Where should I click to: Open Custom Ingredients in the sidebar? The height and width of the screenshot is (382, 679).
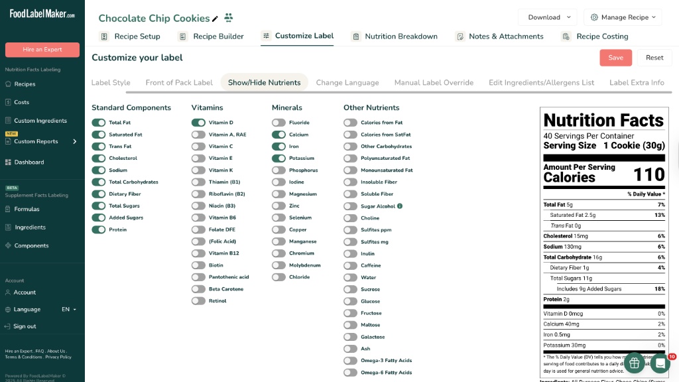coord(40,121)
